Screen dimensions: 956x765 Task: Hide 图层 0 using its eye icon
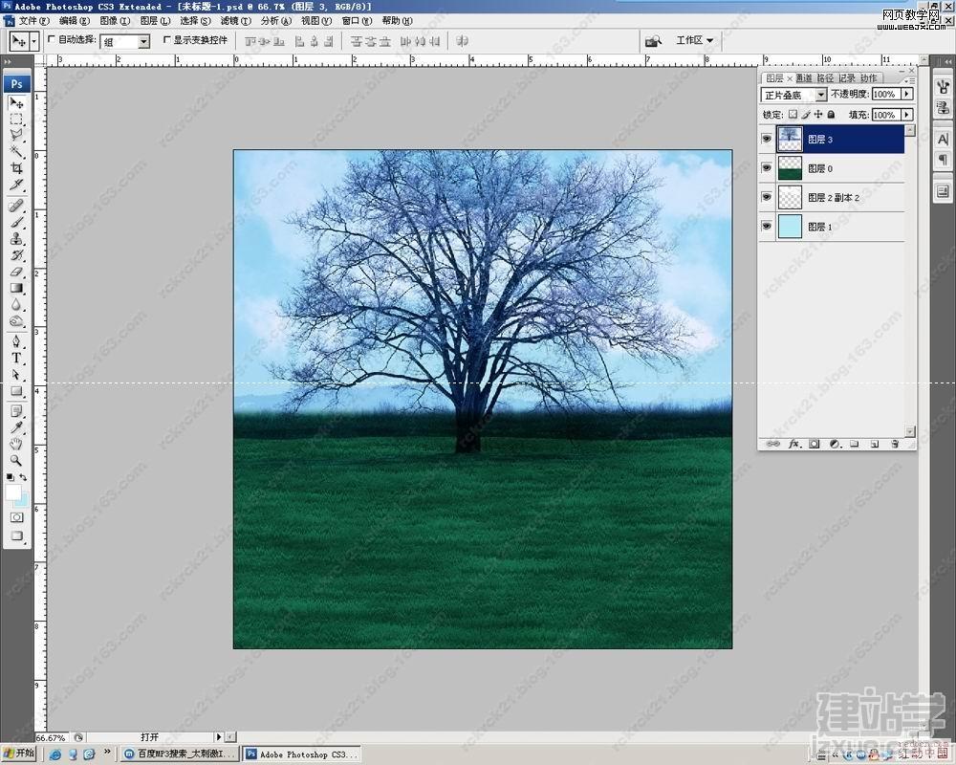767,167
